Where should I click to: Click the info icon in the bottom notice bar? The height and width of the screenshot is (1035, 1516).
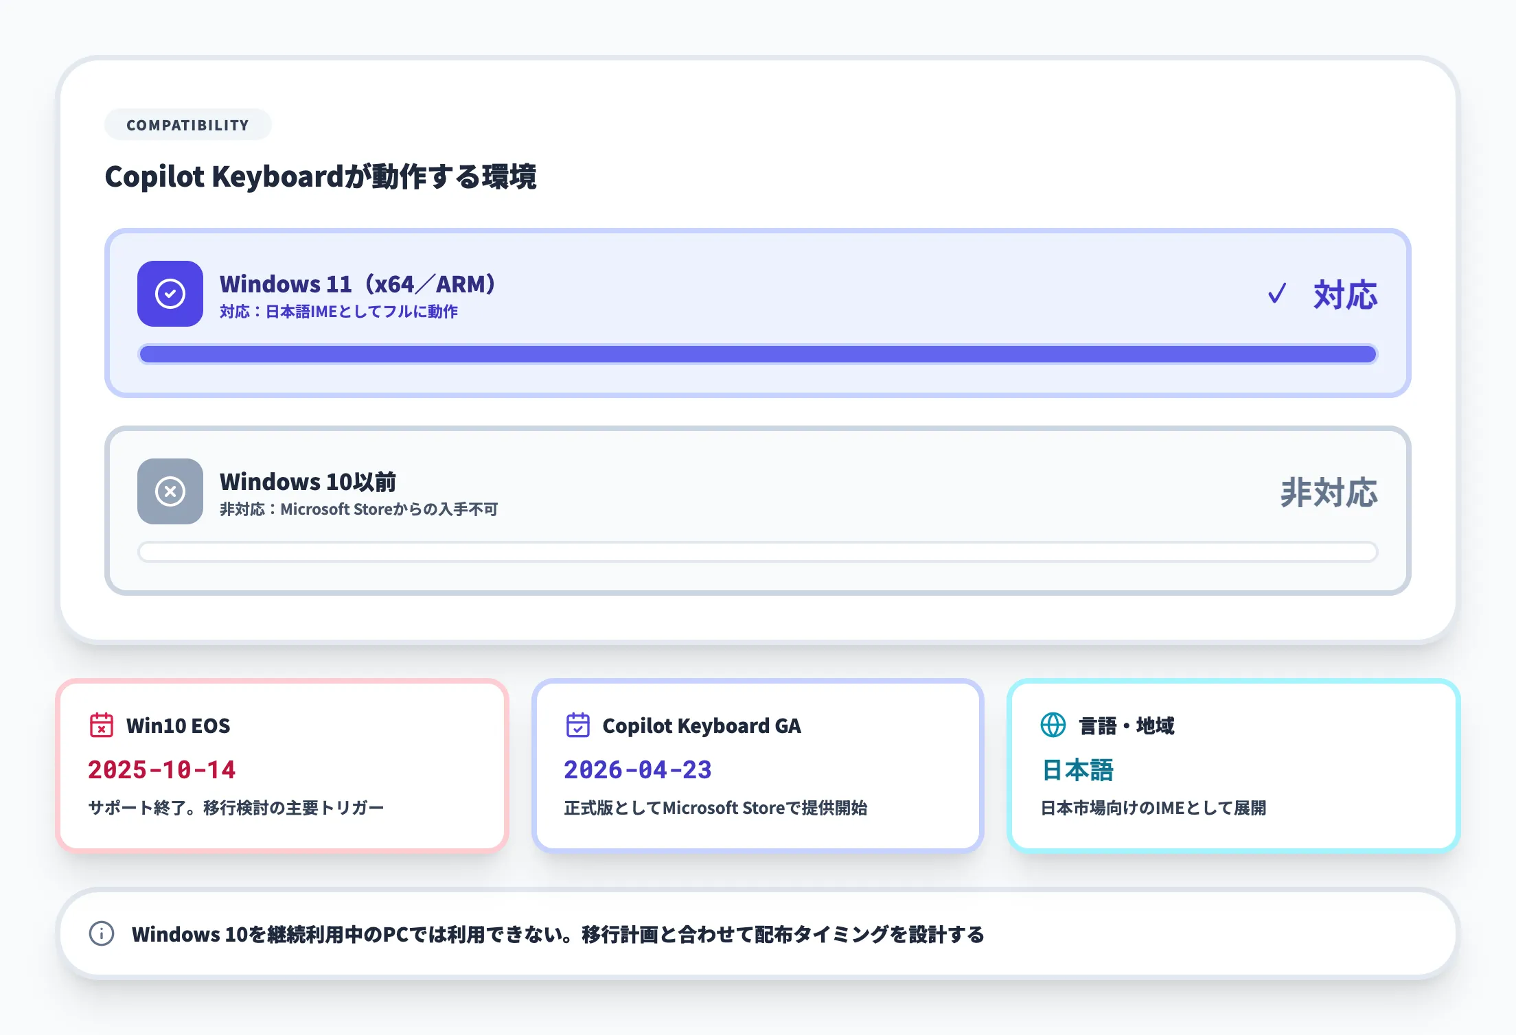pyautogui.click(x=101, y=933)
